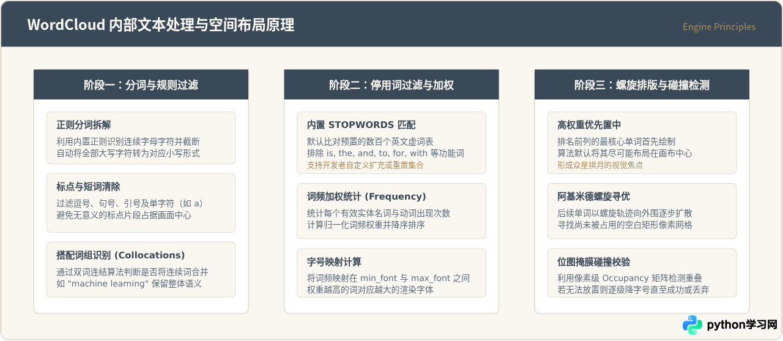Click the orange note 形成众星拱月的视觉焦点
783x341 pixels.
(x=599, y=165)
